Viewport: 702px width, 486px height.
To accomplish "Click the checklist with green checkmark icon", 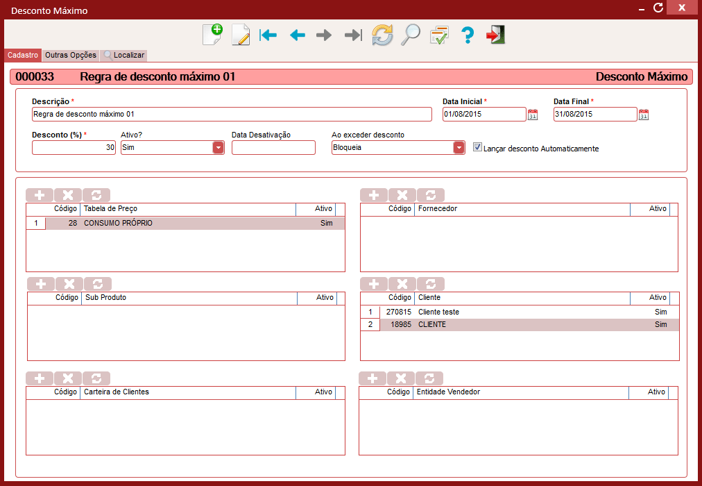I will coord(439,35).
